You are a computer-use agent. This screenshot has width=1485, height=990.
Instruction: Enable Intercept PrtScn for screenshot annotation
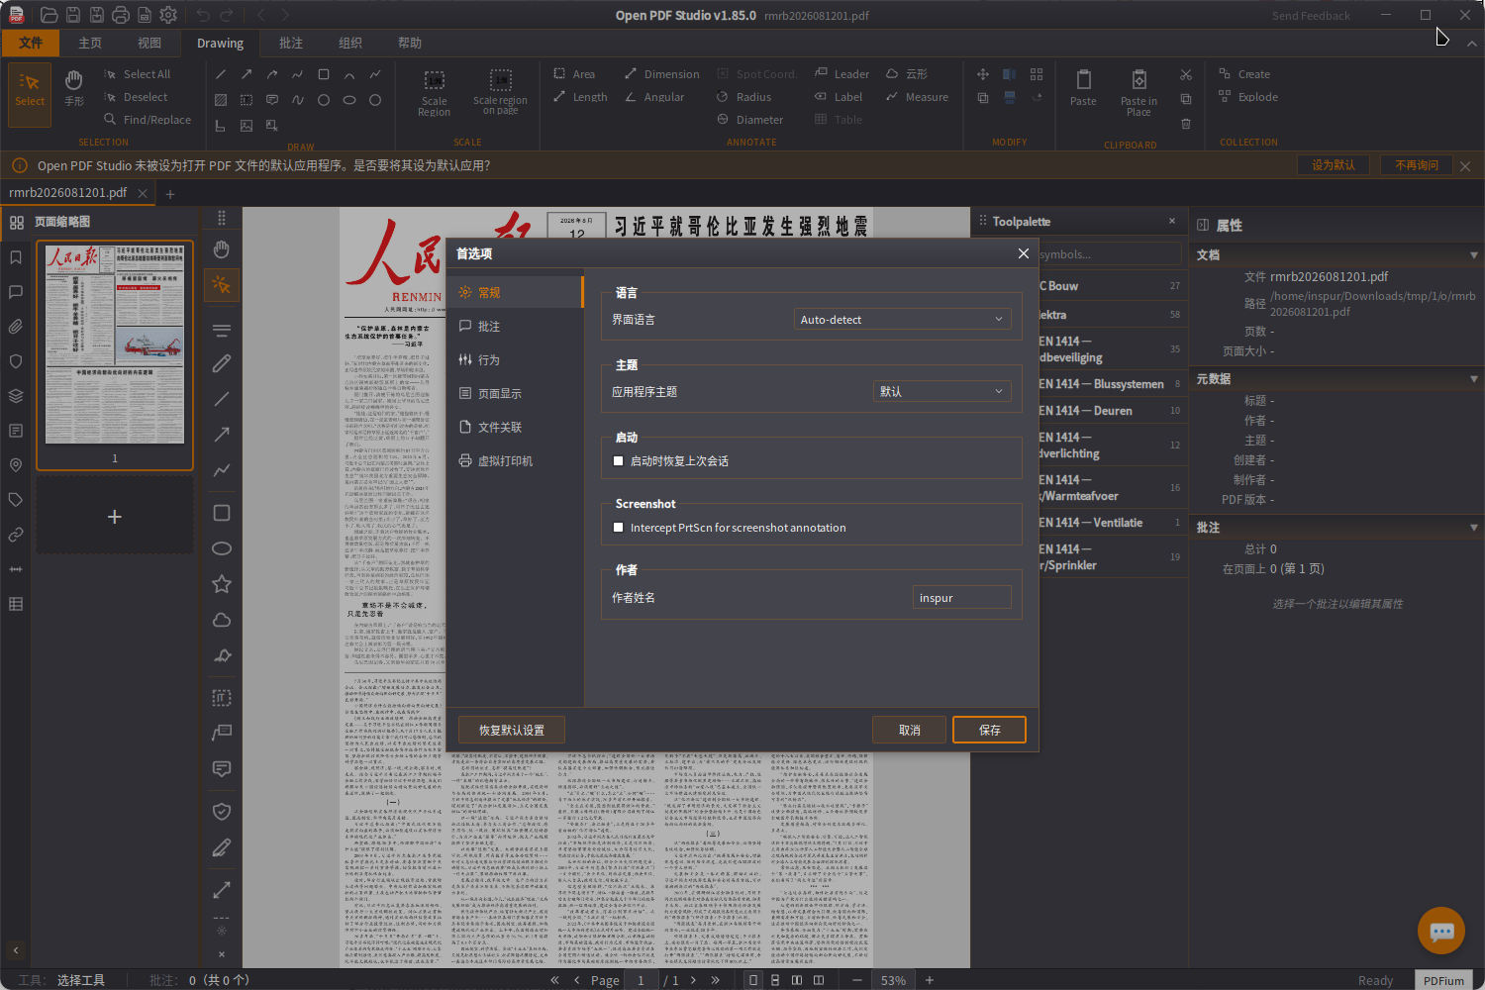pyautogui.click(x=619, y=528)
